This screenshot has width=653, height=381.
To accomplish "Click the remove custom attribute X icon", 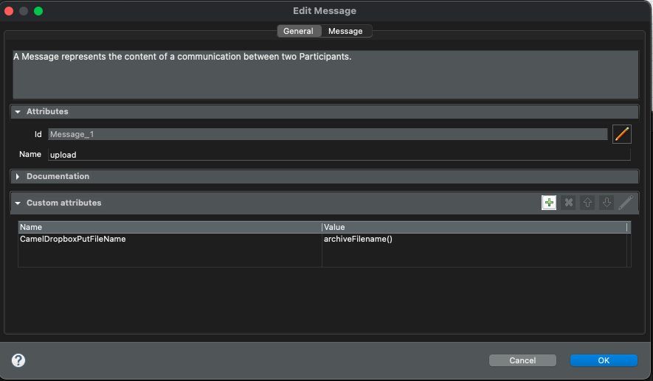I will pyautogui.click(x=568, y=203).
